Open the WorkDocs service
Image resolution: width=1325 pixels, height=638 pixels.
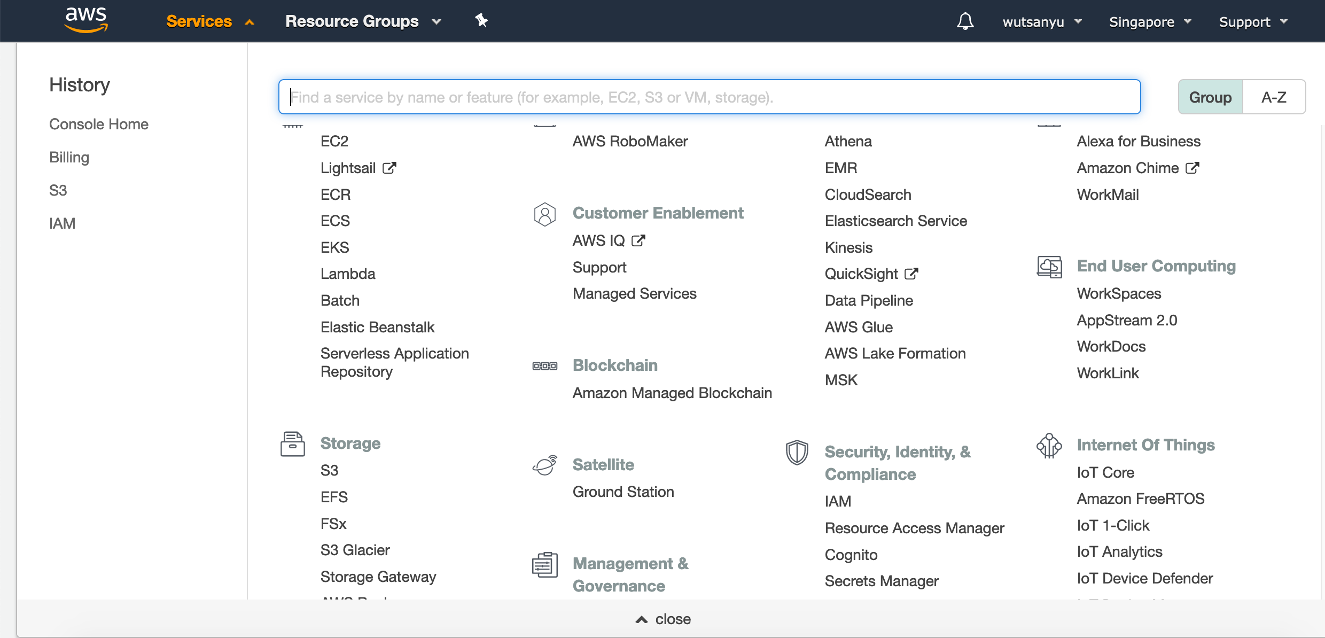point(1112,346)
